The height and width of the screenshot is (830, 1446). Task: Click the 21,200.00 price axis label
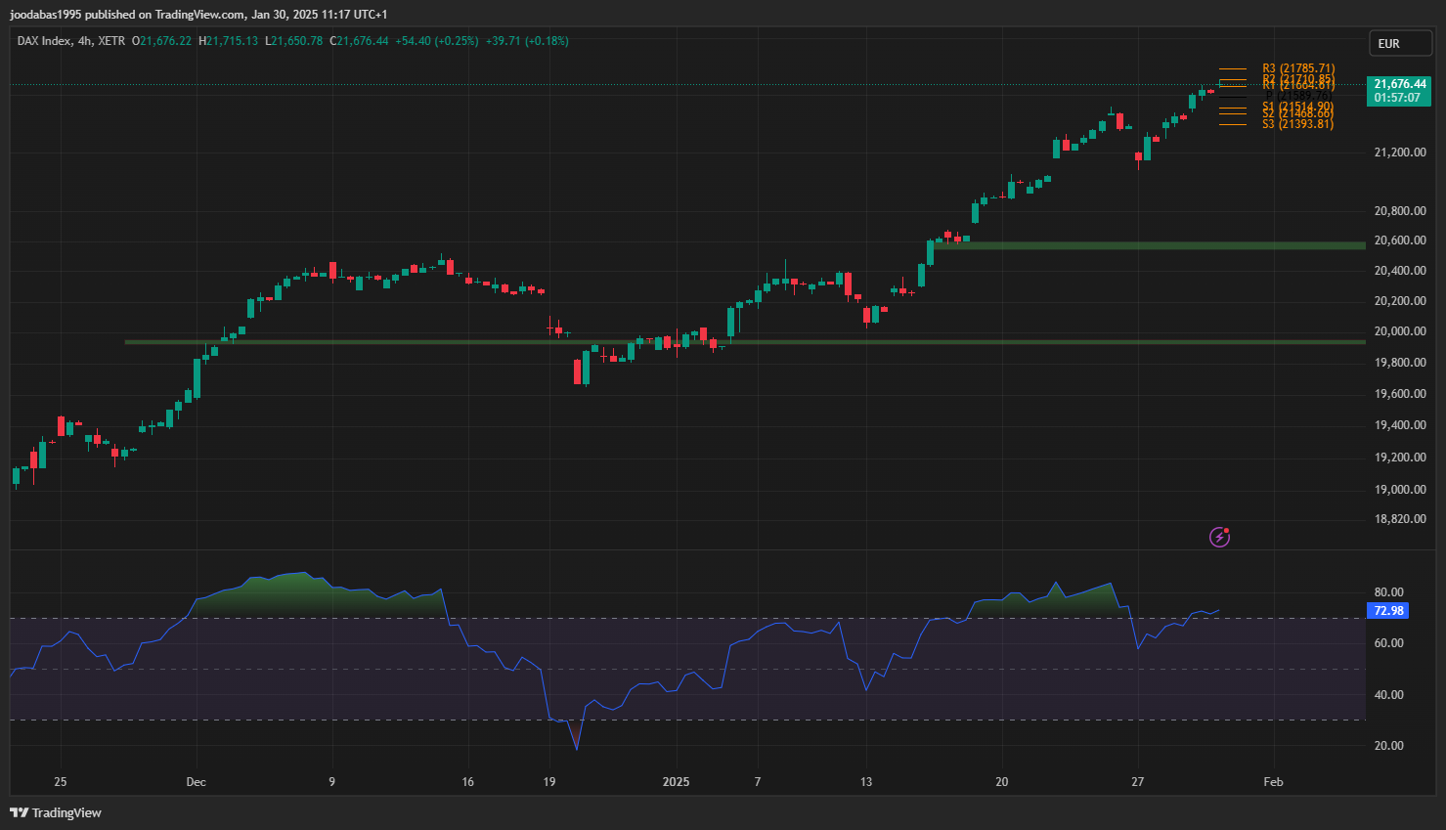pos(1399,153)
